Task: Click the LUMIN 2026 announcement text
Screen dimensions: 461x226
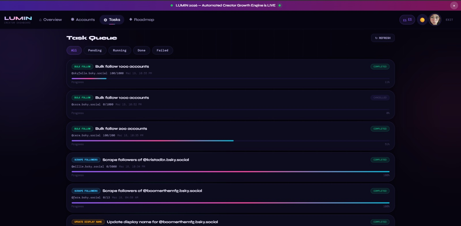Action: point(226,5)
